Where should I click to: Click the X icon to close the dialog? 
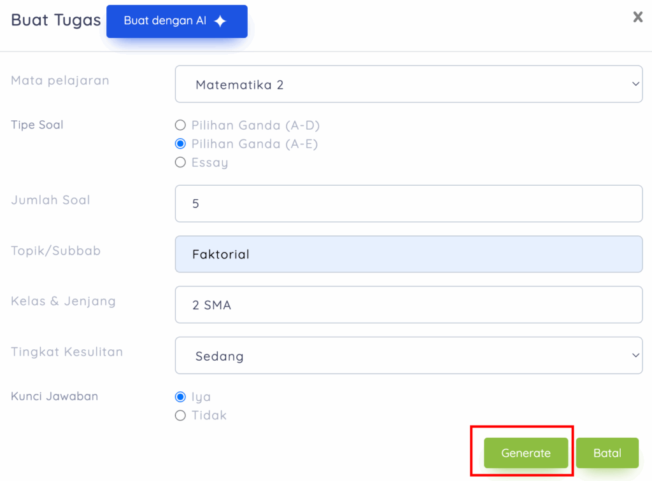637,17
